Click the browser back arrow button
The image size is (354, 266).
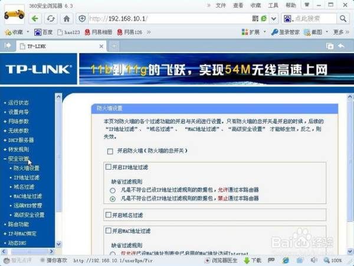(35, 19)
